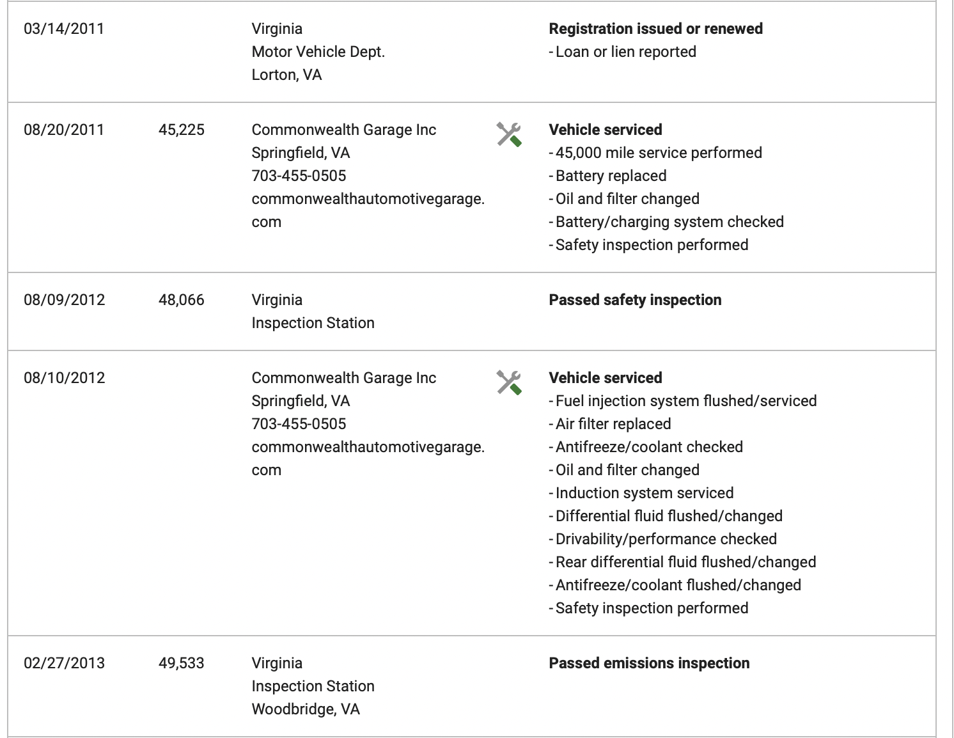Click phone number 703-455-0505 in 2011 record
The height and width of the screenshot is (738, 954).
(x=299, y=176)
